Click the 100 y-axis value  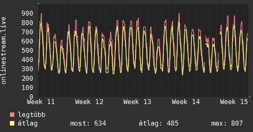27,87
